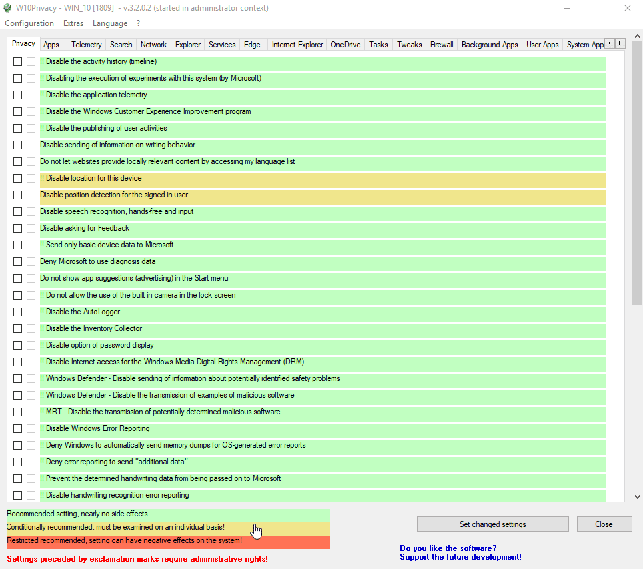Enable 'Disable the application telemetry' checkbox
The height and width of the screenshot is (569, 643).
[17, 95]
